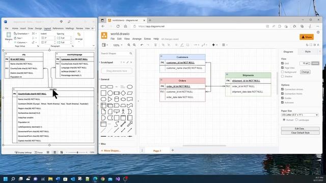
Task: Open Columns dropdown in Word ribbon
Action: [x=20, y=42]
